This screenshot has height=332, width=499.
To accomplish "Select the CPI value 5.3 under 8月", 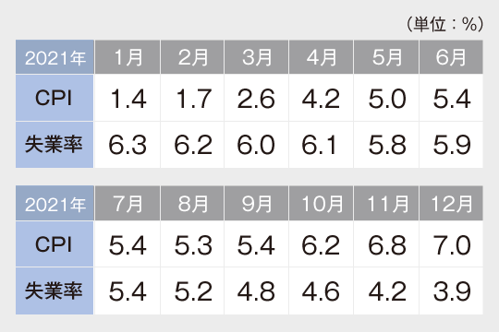I will click(x=192, y=244).
